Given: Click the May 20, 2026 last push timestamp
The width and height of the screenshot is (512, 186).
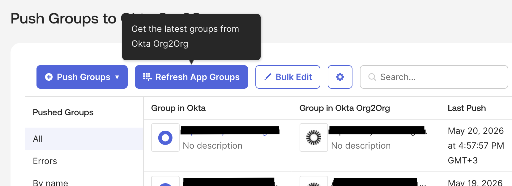Looking at the screenshot, I should (x=476, y=146).
